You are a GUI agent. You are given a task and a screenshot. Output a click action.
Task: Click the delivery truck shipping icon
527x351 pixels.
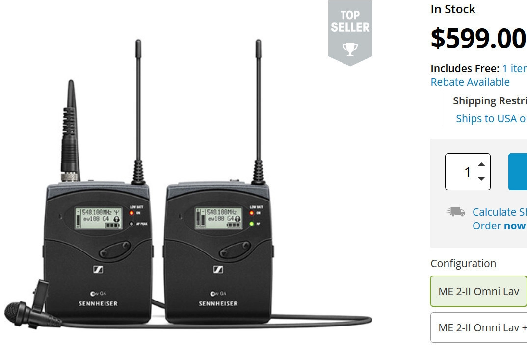point(455,212)
